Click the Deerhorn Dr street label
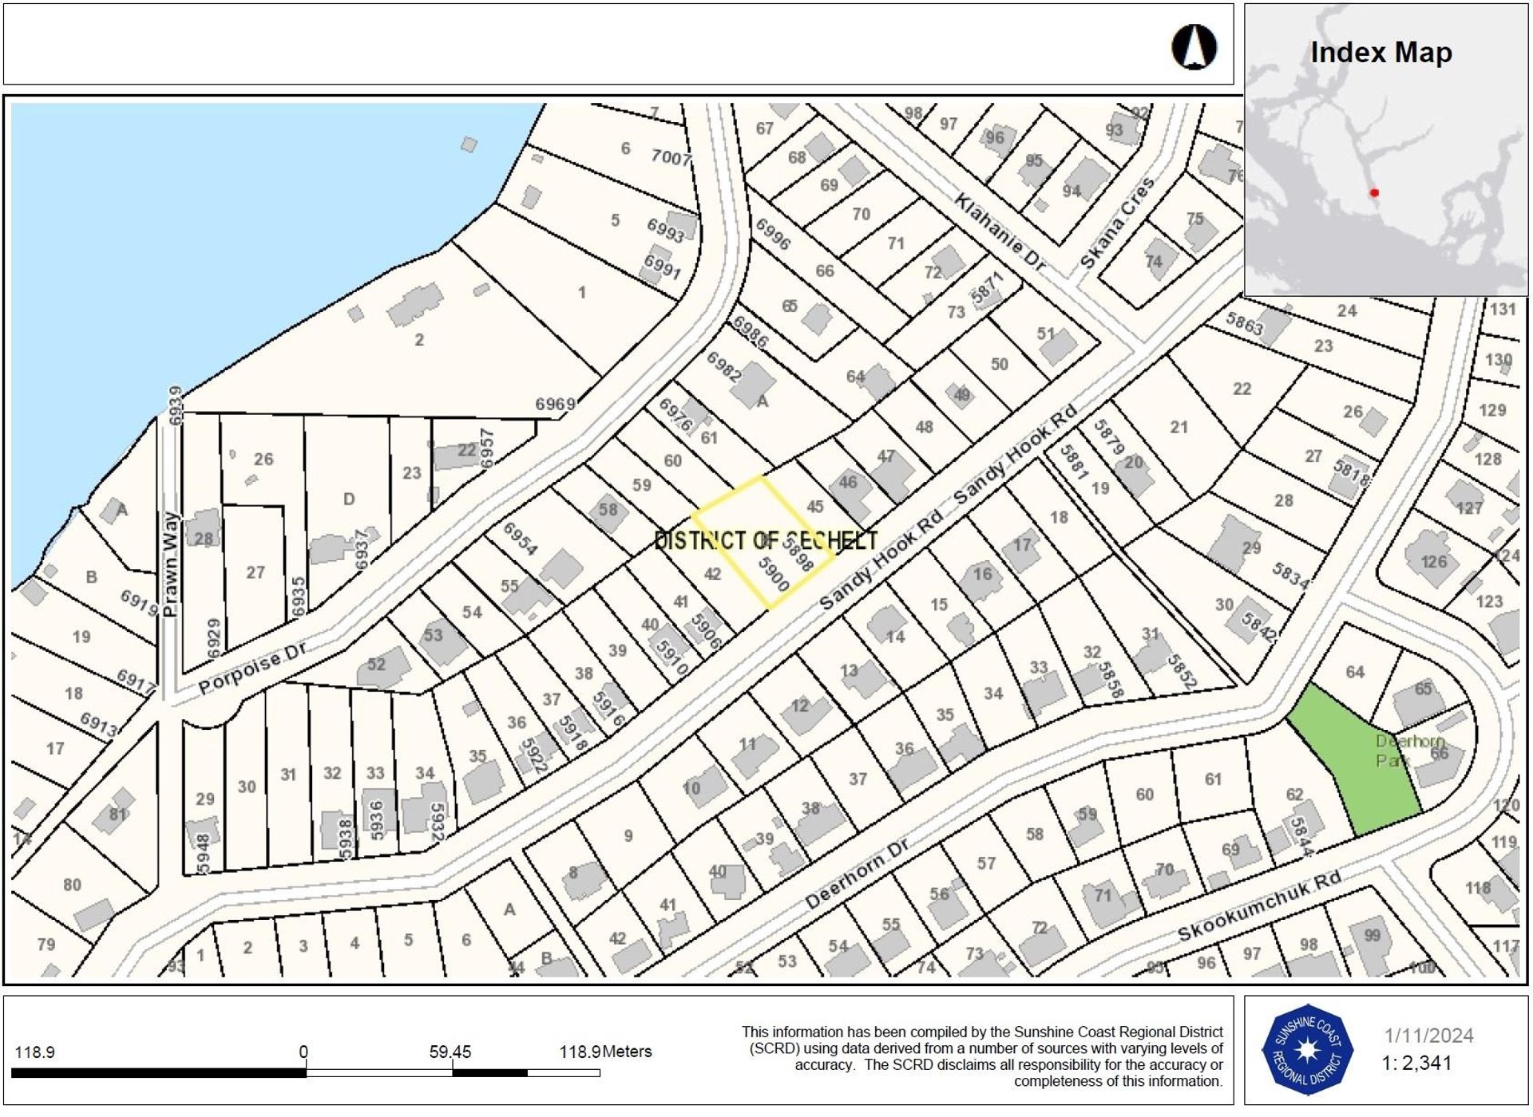1533x1117 pixels. point(858,874)
